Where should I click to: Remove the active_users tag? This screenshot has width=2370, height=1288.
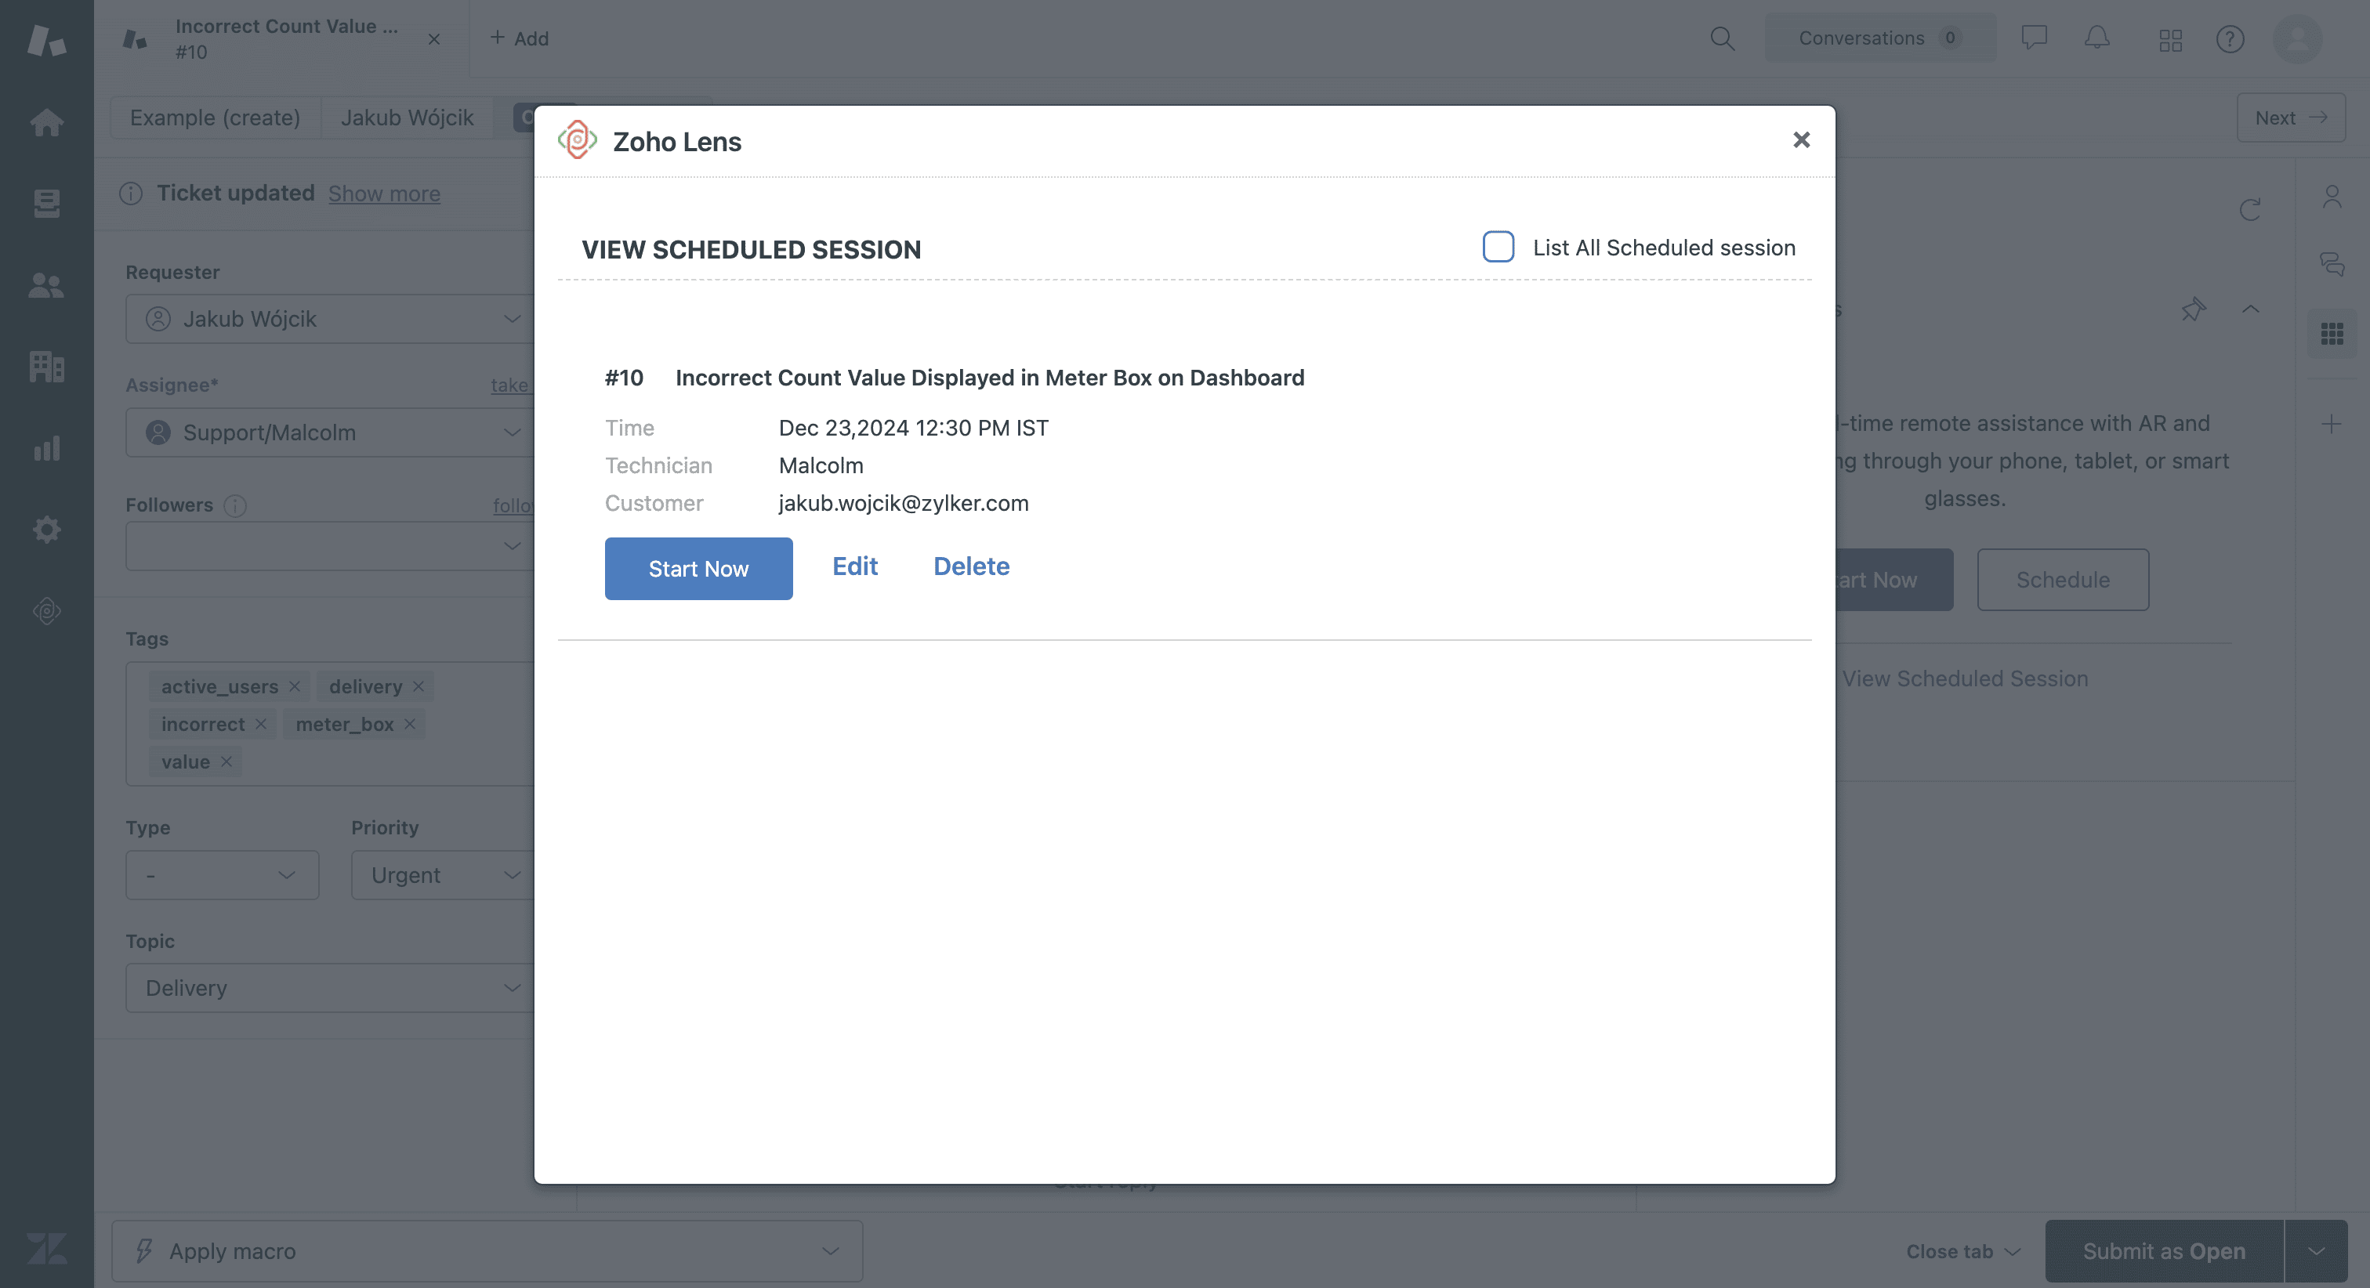click(295, 686)
